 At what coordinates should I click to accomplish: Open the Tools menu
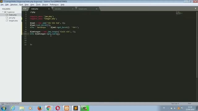pyautogui.click(x=38, y=5)
